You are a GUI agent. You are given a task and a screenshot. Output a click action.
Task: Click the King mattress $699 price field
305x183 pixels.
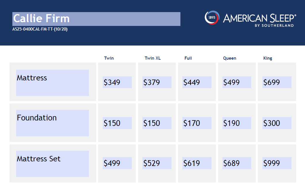pos(277,82)
